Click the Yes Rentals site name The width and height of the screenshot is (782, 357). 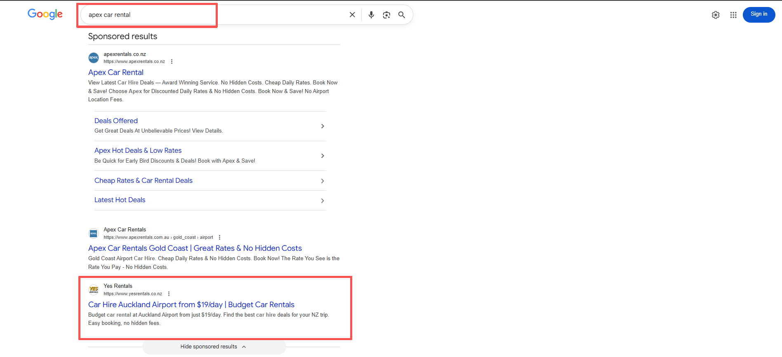click(x=118, y=286)
